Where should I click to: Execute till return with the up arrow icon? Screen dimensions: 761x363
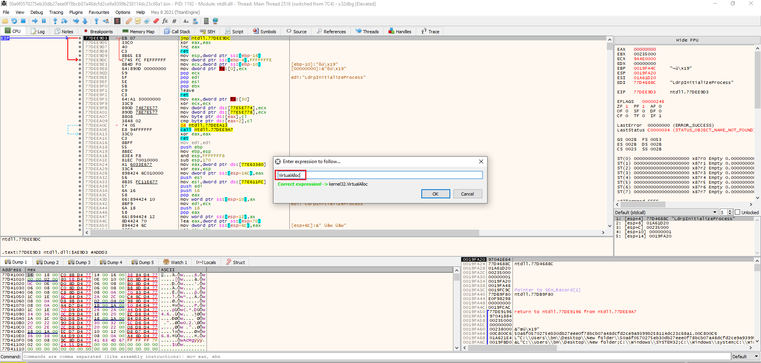pos(96,21)
